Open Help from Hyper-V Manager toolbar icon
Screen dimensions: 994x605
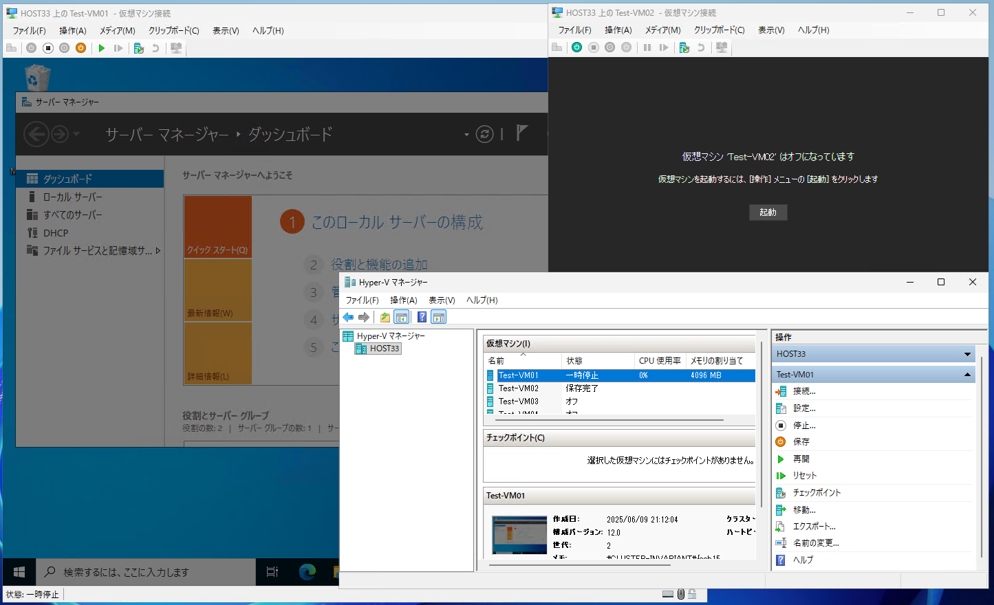422,317
